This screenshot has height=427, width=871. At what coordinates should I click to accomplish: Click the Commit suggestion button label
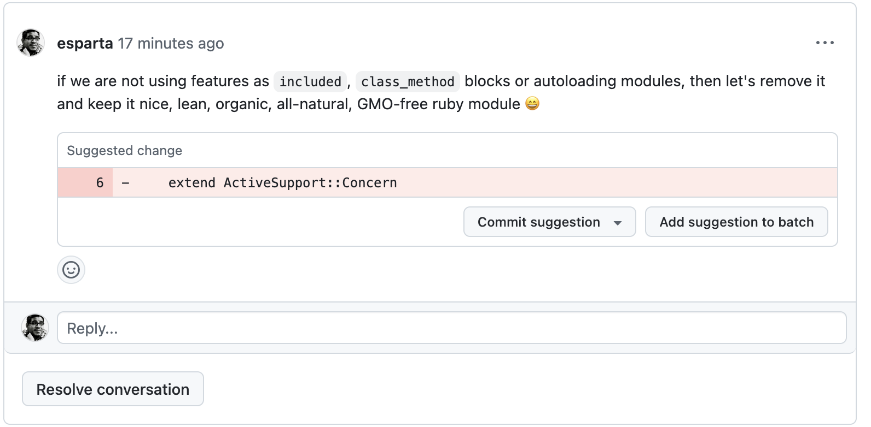538,222
